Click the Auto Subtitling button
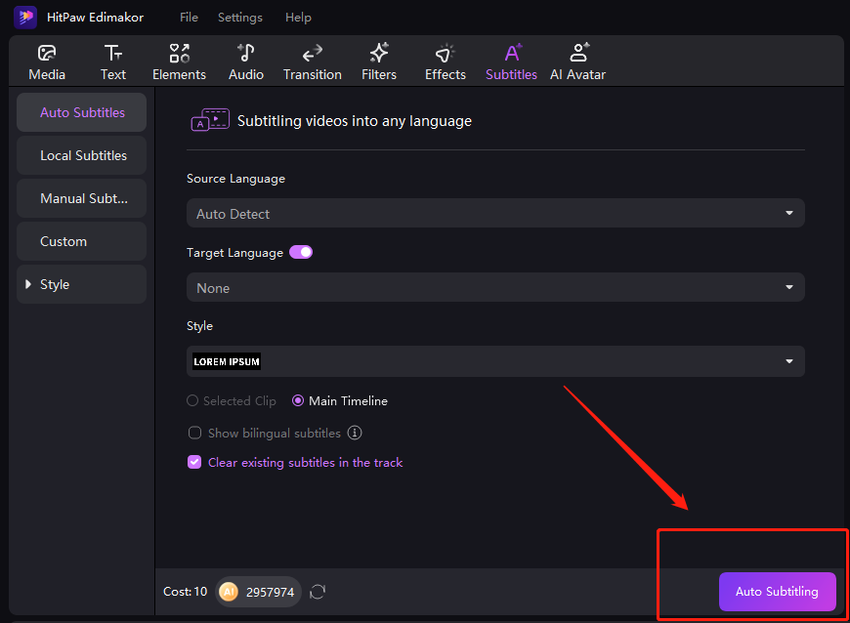Viewport: 850px width, 623px height. click(777, 592)
